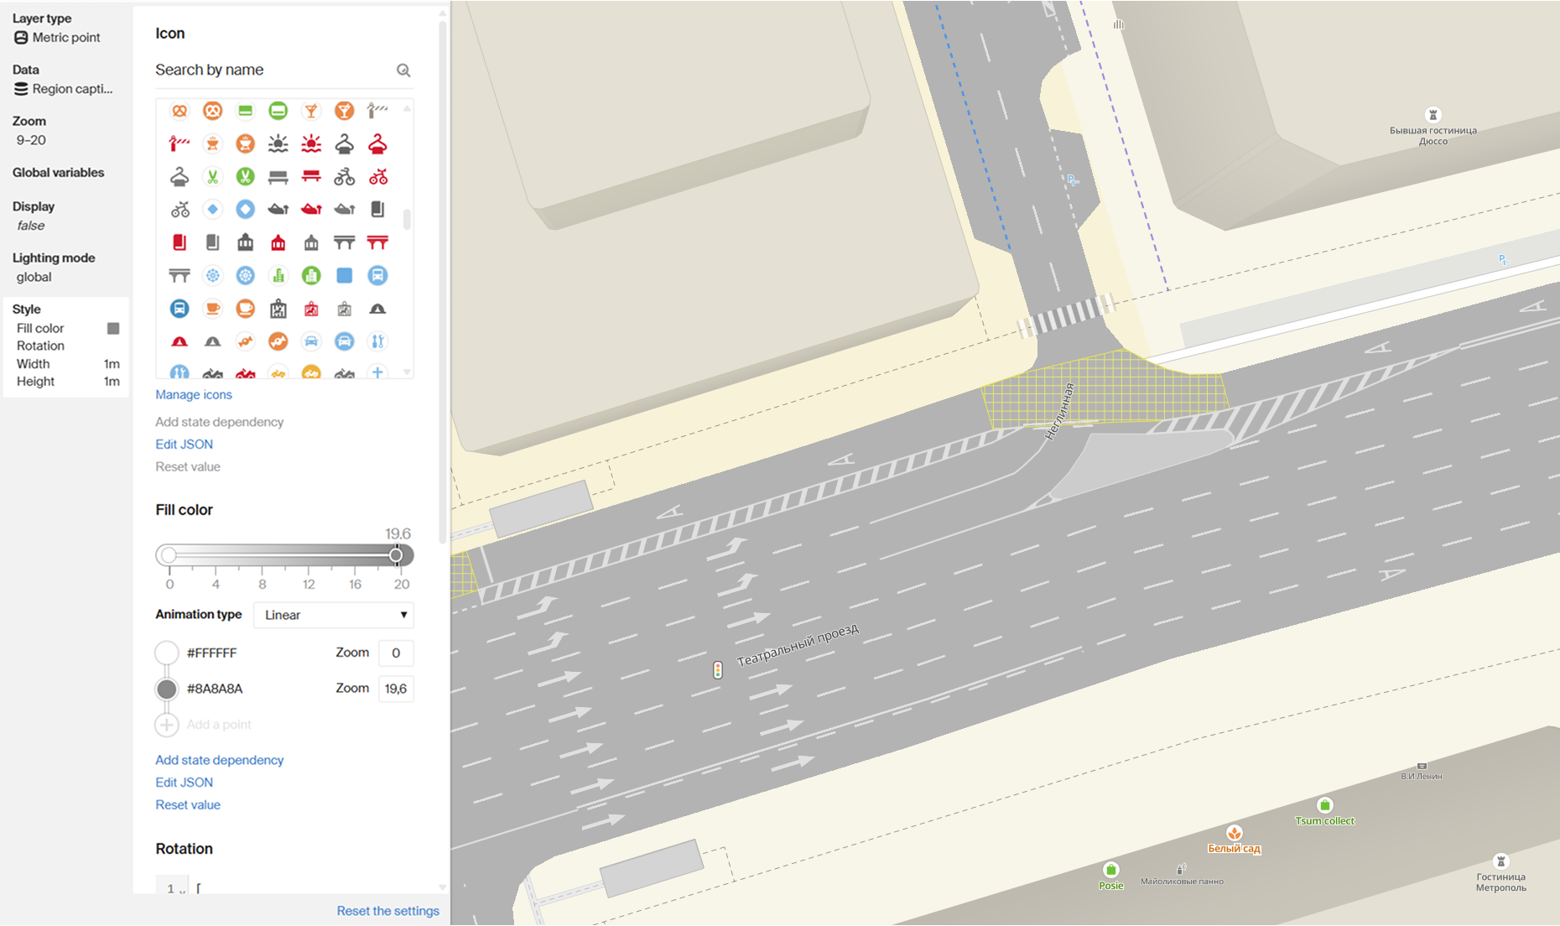Screen dimensions: 1560x926
Task: Choose the red bridge icon
Action: [x=377, y=242]
